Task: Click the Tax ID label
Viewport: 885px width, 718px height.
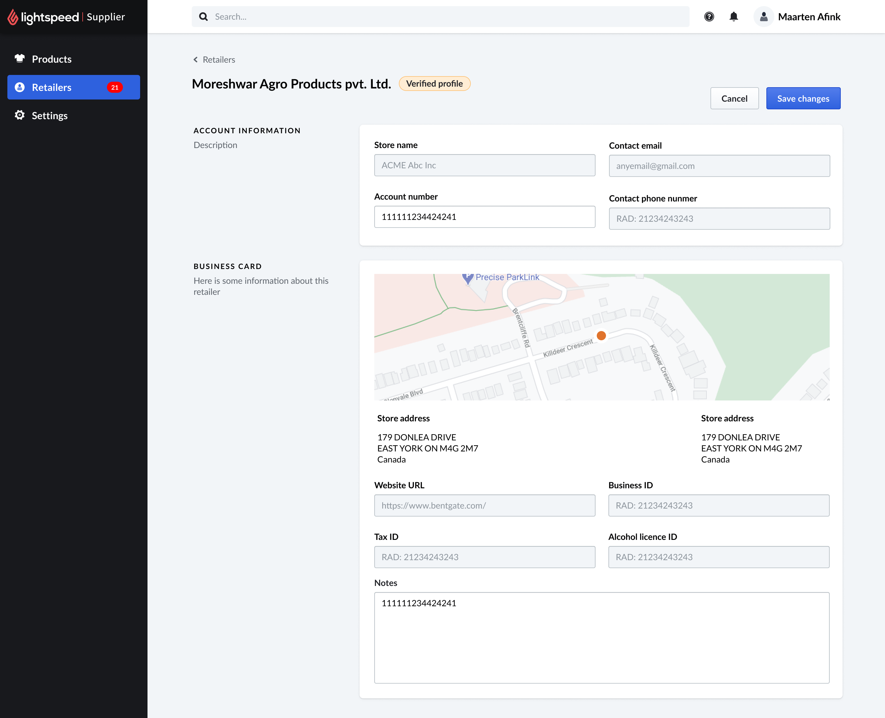Action: (386, 537)
